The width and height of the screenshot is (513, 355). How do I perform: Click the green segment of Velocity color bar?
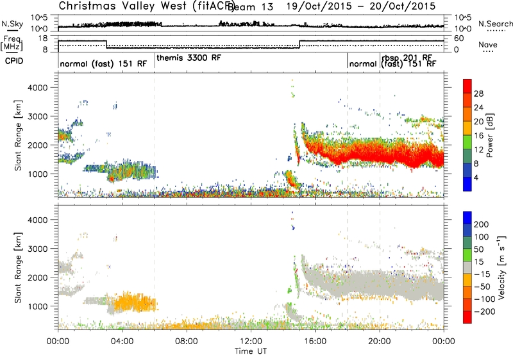tap(467, 255)
